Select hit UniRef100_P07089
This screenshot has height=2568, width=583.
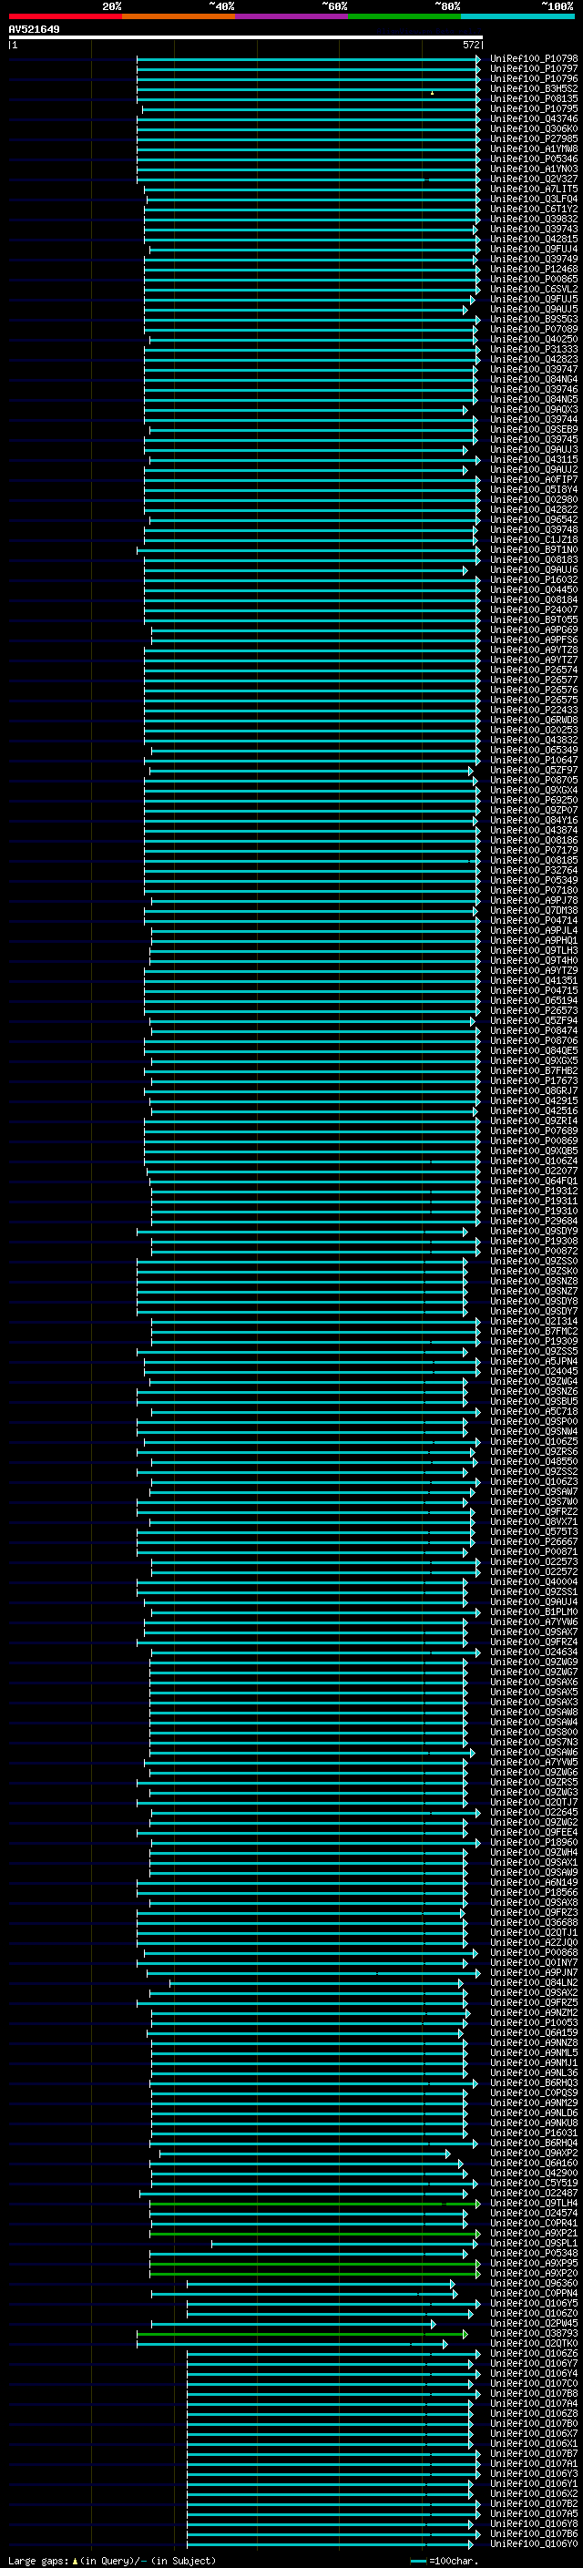point(534,329)
